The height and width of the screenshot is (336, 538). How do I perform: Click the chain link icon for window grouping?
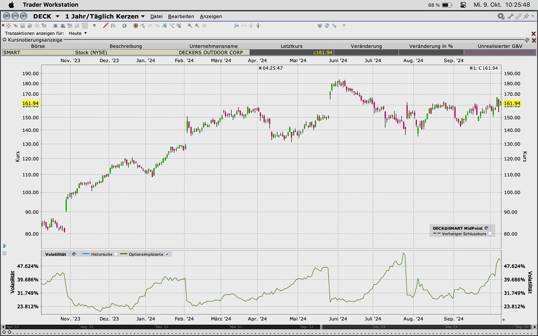[x=518, y=16]
